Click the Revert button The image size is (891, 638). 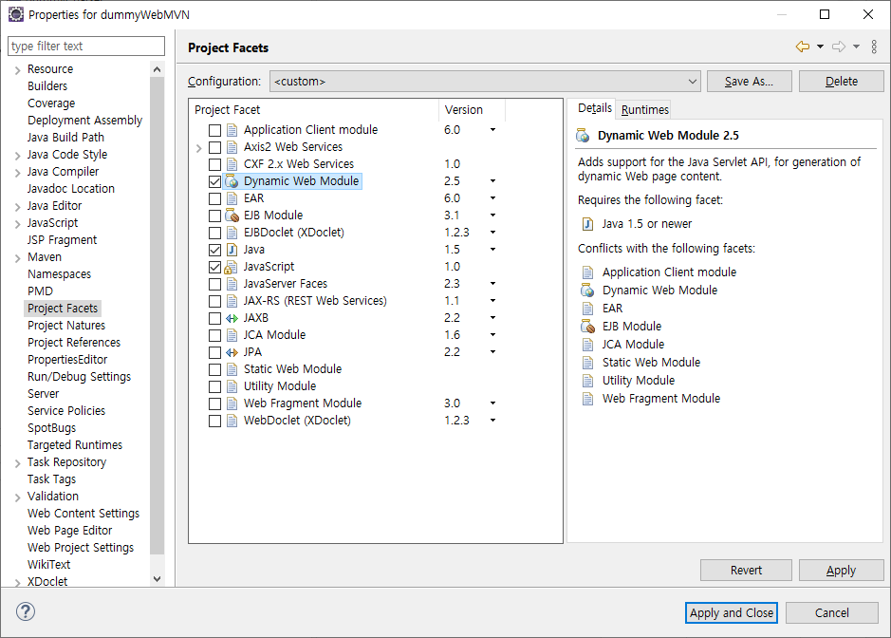[746, 570]
